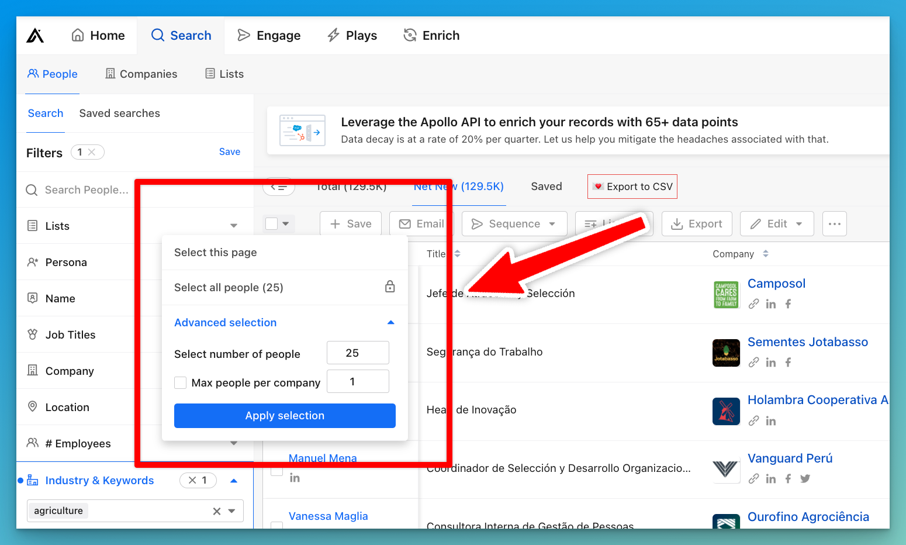The image size is (906, 545).
Task: Remove agriculture keyword with X icon
Action: pos(217,511)
